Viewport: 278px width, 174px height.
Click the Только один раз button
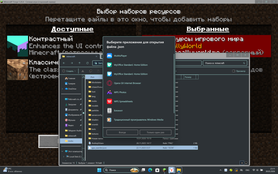tap(155, 133)
